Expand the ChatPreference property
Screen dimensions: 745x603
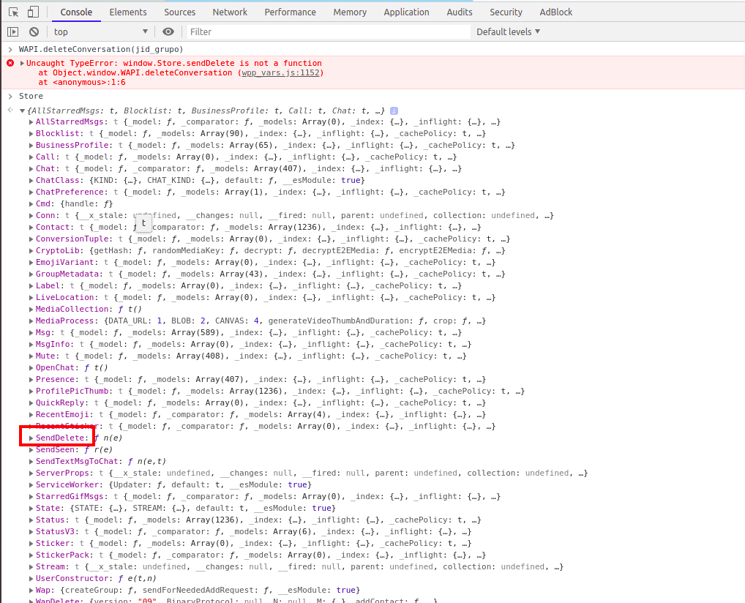(31, 192)
